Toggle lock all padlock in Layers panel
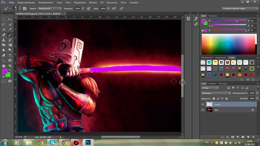The height and width of the screenshot is (146, 260). coord(227,99)
